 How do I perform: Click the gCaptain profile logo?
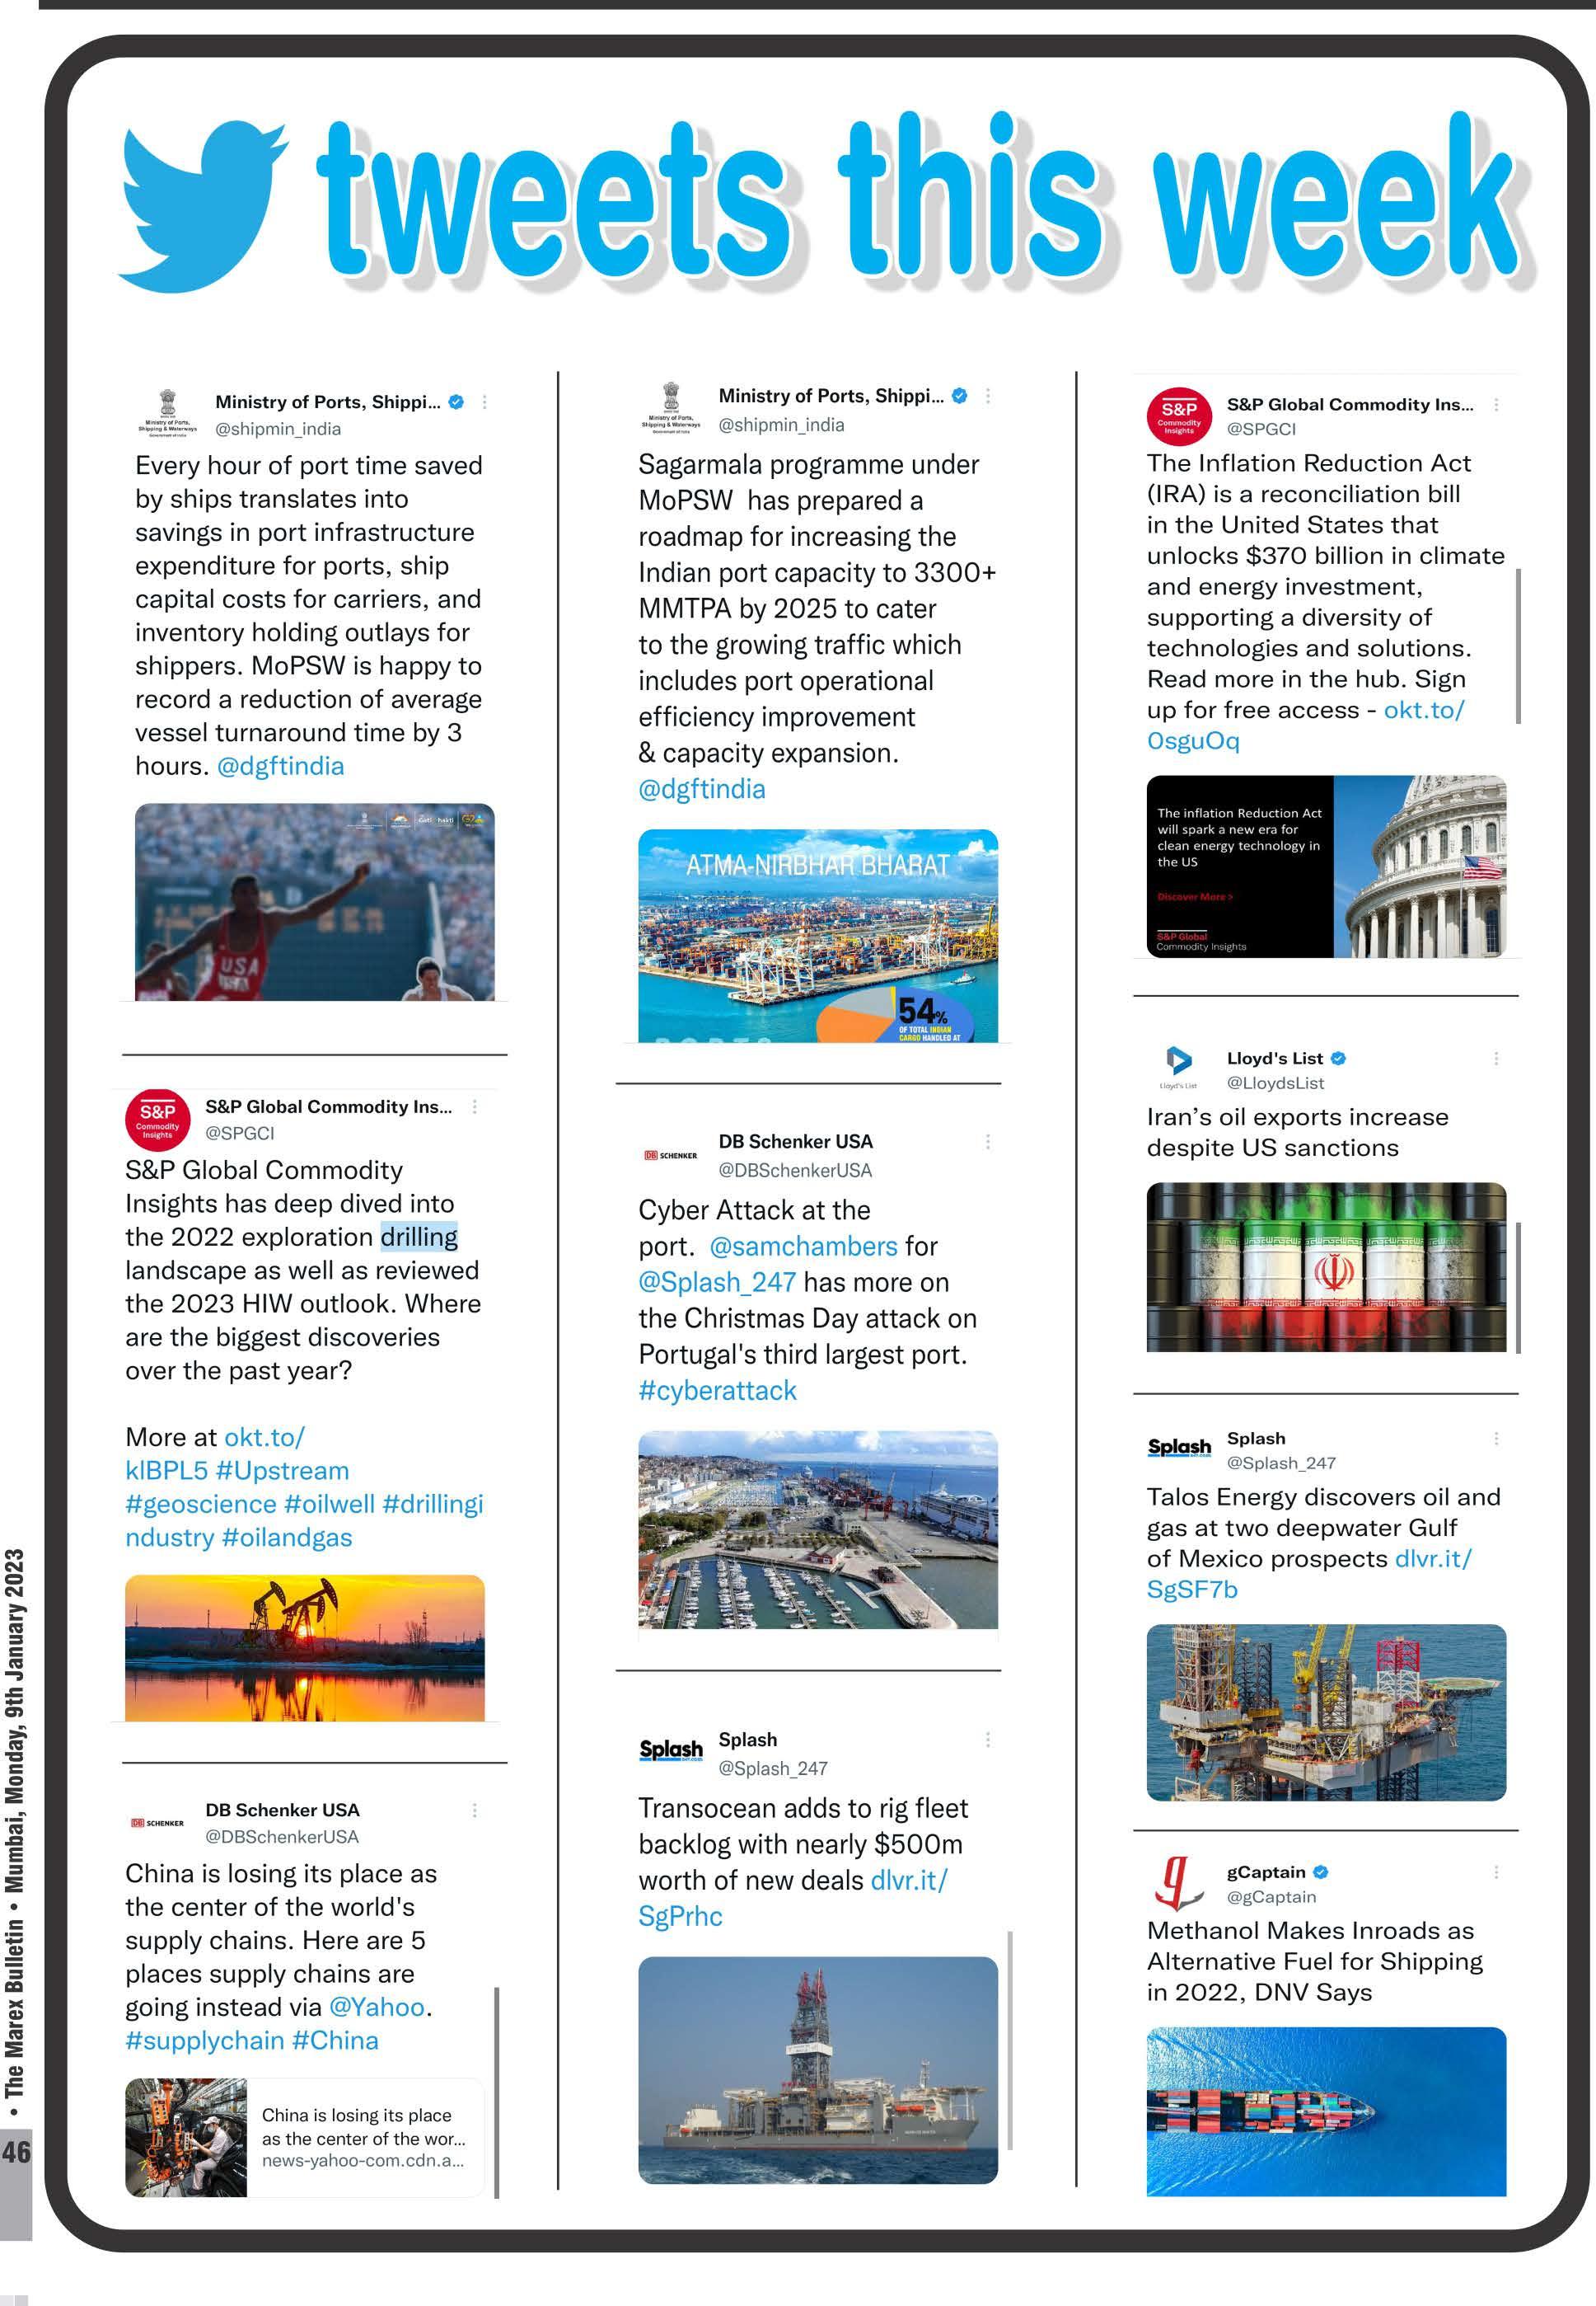click(1178, 1883)
